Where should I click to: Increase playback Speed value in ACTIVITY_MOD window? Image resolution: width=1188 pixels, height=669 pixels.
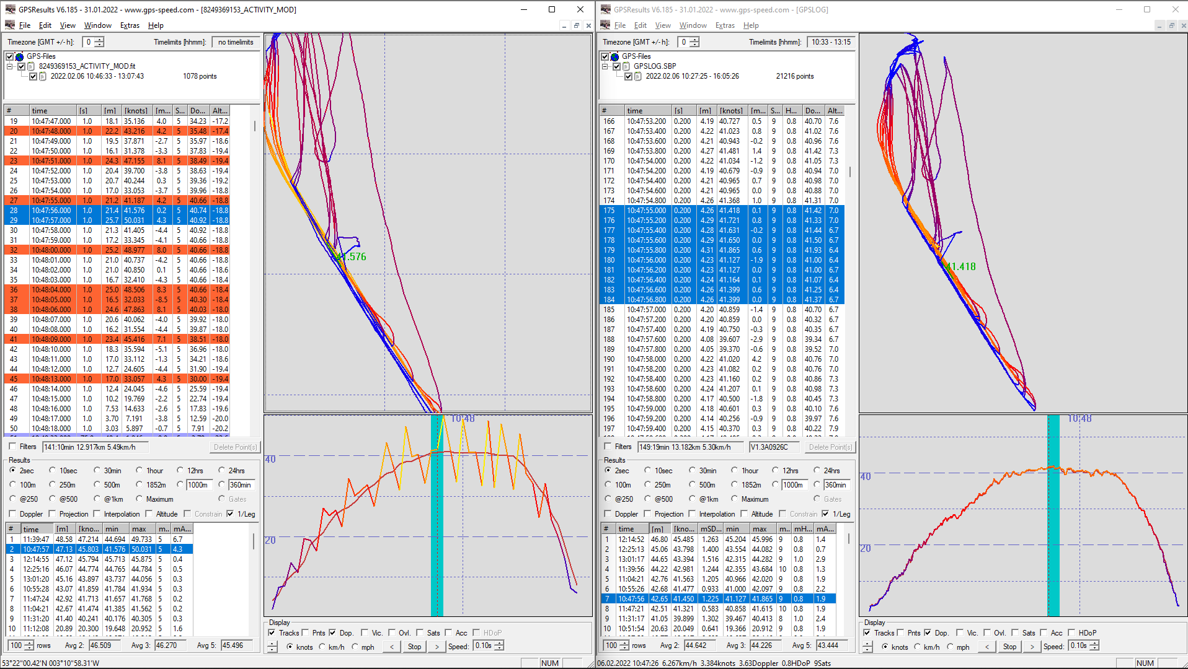(499, 644)
